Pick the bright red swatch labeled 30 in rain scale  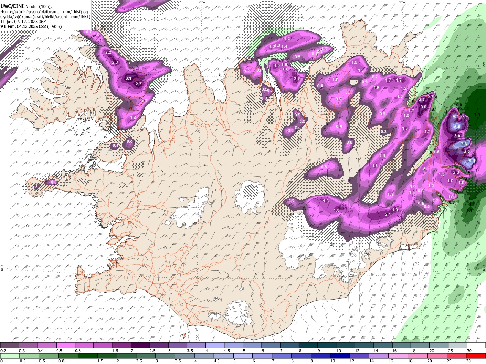click(x=475, y=356)
